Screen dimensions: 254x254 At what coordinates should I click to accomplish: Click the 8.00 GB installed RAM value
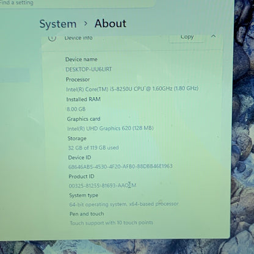[76, 109]
